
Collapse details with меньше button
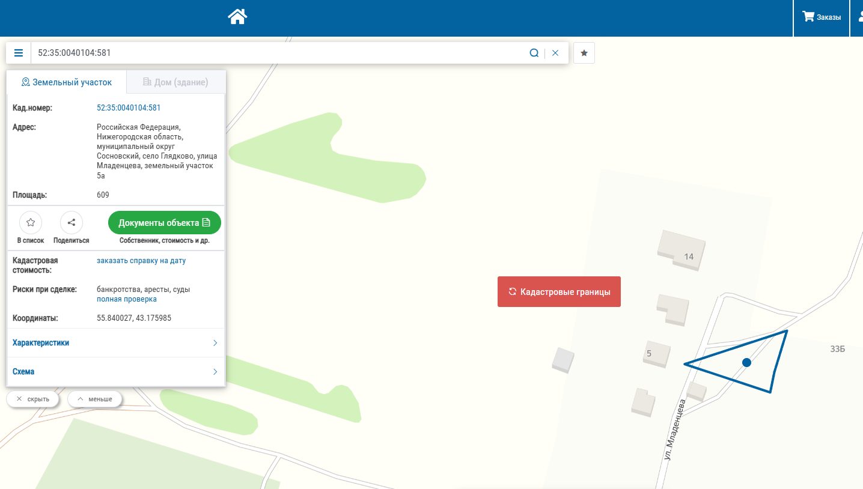tap(94, 399)
